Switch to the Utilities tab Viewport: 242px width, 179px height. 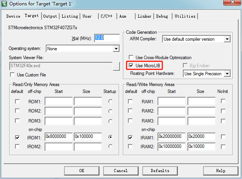pos(185,16)
